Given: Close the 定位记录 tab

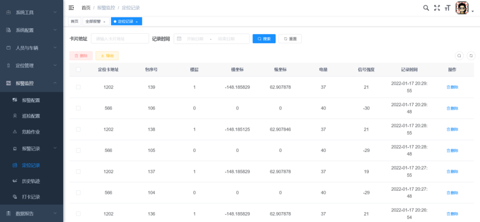Looking at the screenshot, I should pyautogui.click(x=136, y=22).
